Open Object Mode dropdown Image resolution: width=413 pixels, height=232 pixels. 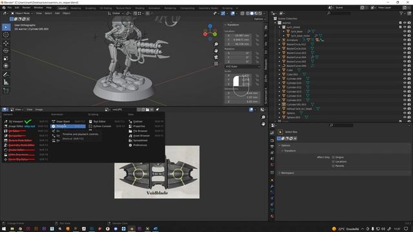[x=22, y=13]
